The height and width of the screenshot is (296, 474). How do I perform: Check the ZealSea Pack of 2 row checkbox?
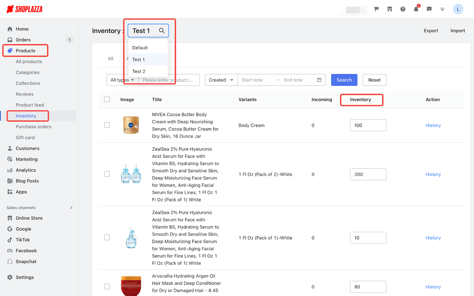107,174
